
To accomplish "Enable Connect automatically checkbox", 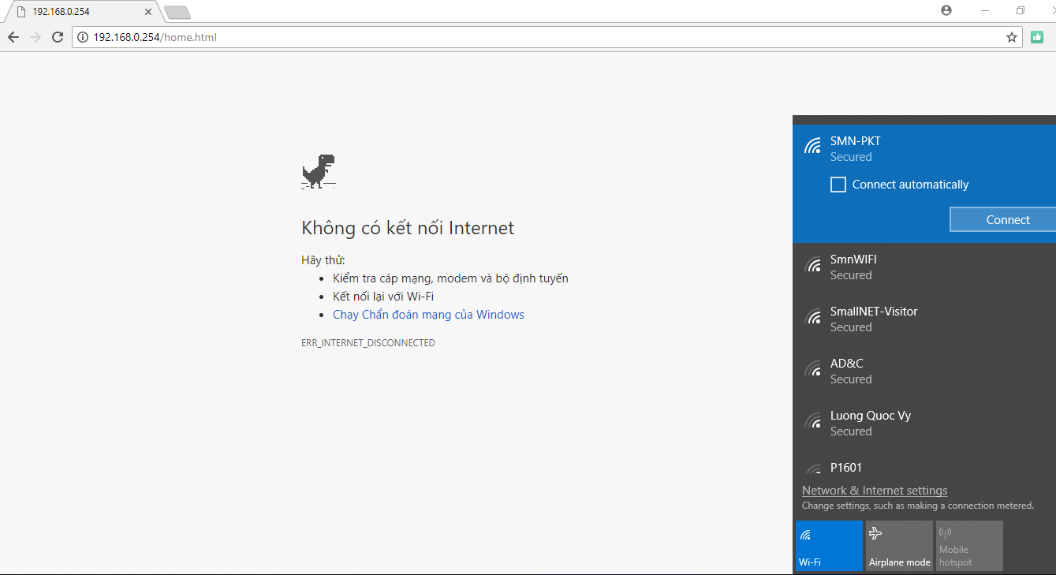I will tap(838, 185).
